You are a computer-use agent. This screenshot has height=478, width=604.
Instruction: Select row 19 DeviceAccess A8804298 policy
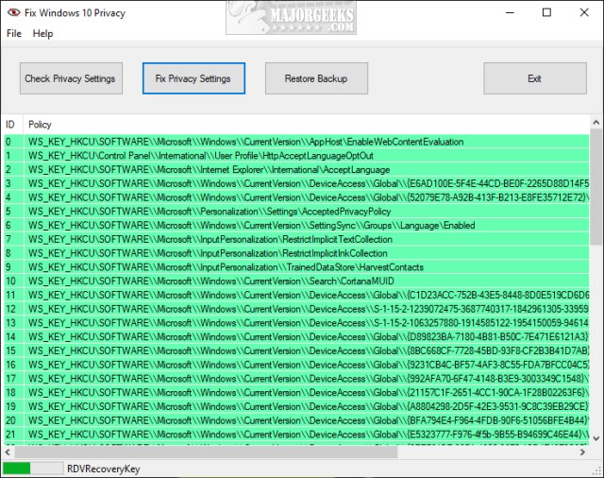pos(296,406)
